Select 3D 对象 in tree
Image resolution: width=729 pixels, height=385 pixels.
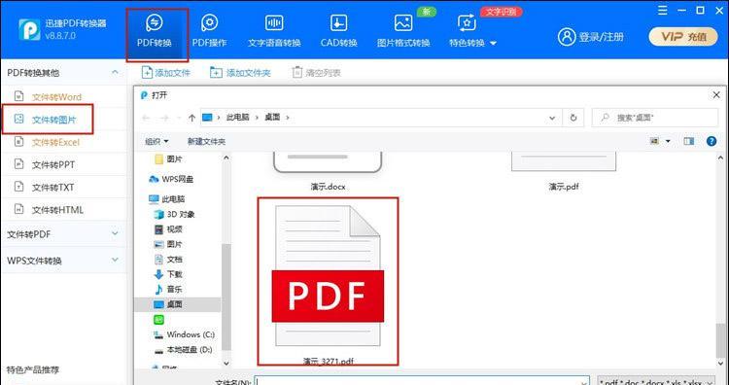coord(174,214)
